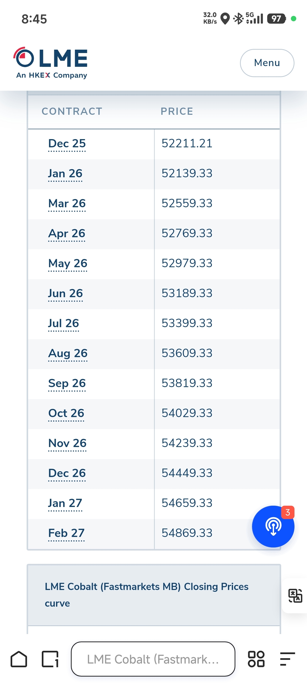The image size is (307, 684).
Task: Open the browser menu lines icon
Action: 287,659
